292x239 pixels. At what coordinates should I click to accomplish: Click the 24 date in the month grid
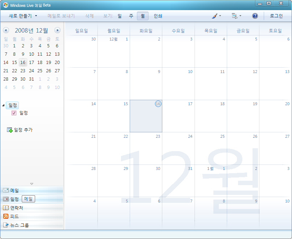tap(190, 136)
